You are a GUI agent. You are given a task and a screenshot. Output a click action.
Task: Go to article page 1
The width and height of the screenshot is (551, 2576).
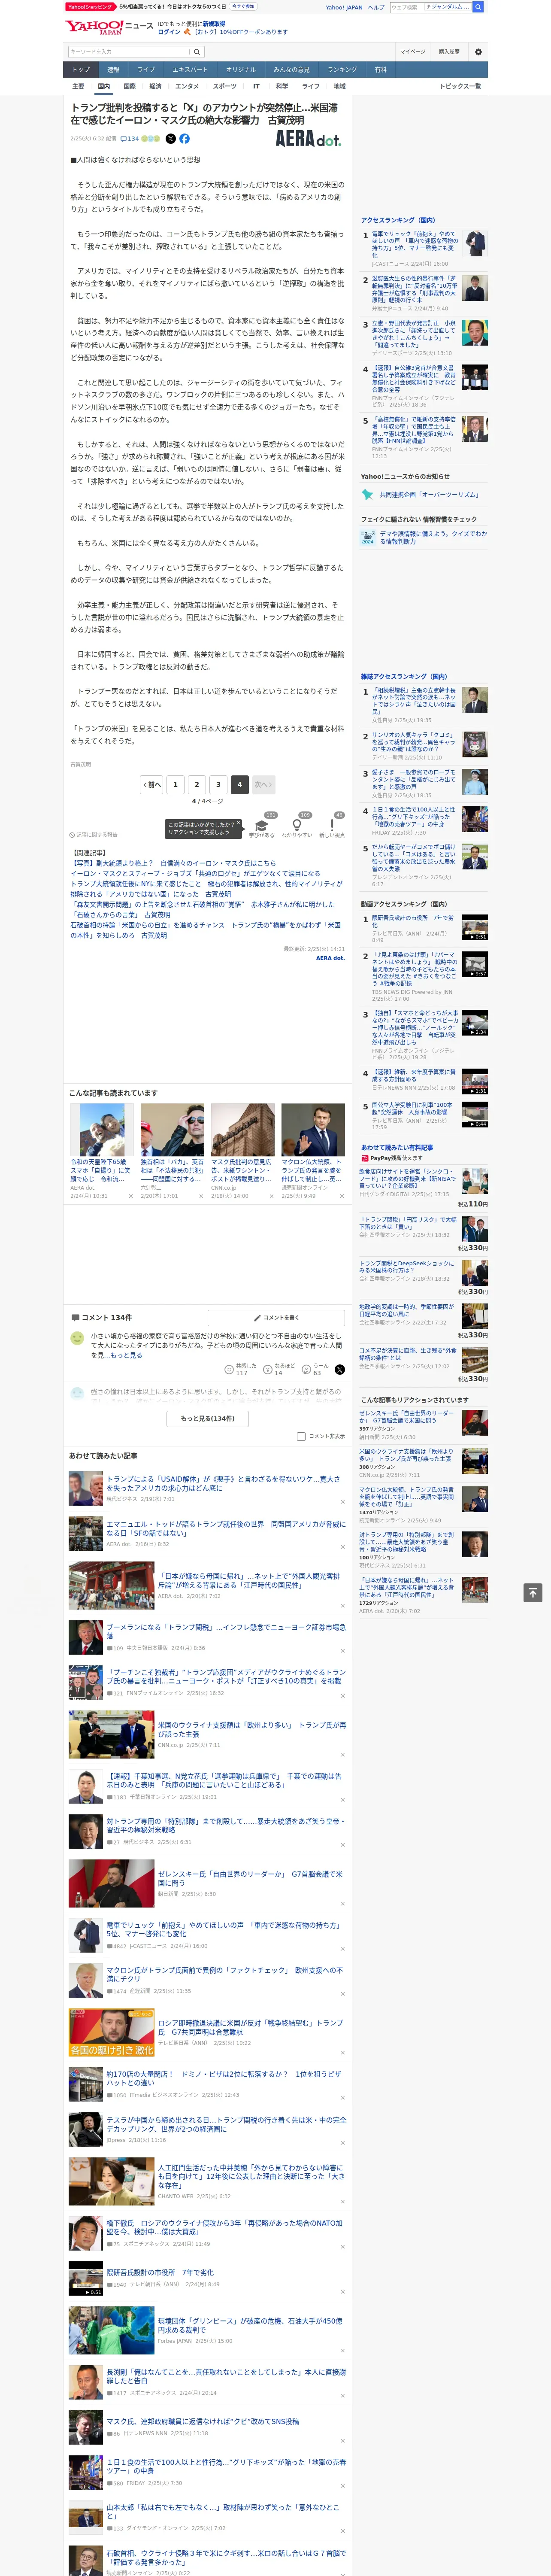pos(175,784)
